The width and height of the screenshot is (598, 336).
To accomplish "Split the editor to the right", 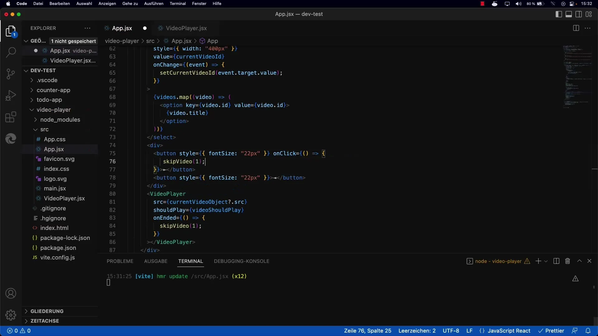I will 576,28.
